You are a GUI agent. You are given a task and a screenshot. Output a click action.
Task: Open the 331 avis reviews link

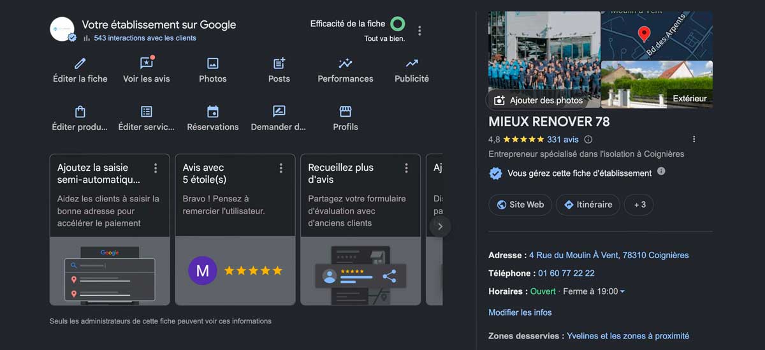[x=563, y=140]
